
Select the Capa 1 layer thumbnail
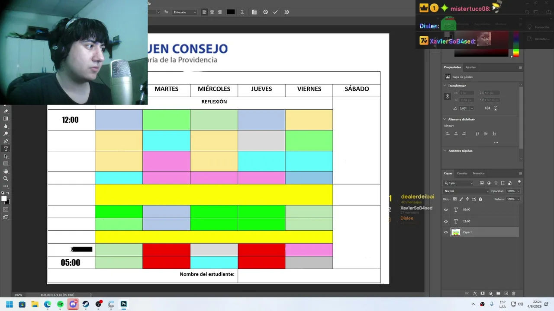[456, 232]
